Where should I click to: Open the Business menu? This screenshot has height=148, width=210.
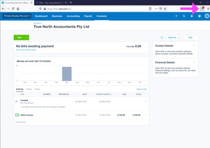[x=57, y=16]
